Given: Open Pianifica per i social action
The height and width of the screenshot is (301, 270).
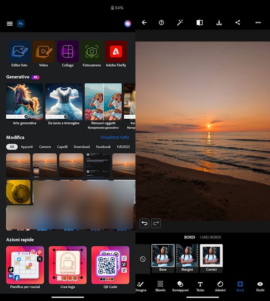Looking at the screenshot, I should (x=25, y=267).
